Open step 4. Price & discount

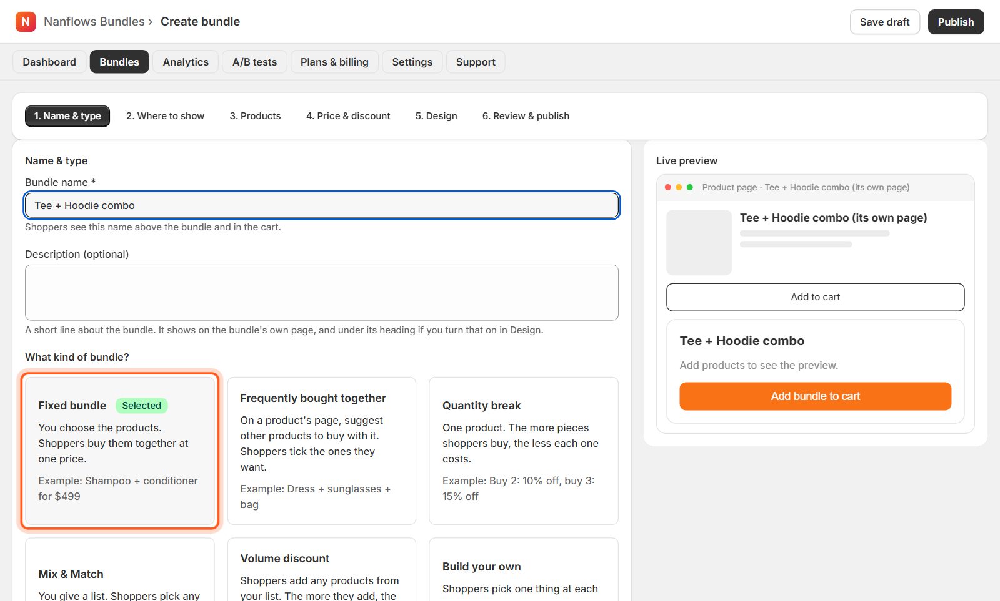point(348,116)
